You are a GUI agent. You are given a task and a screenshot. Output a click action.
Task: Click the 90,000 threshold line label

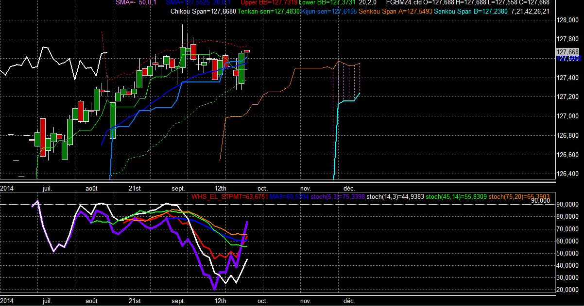[x=541, y=200]
